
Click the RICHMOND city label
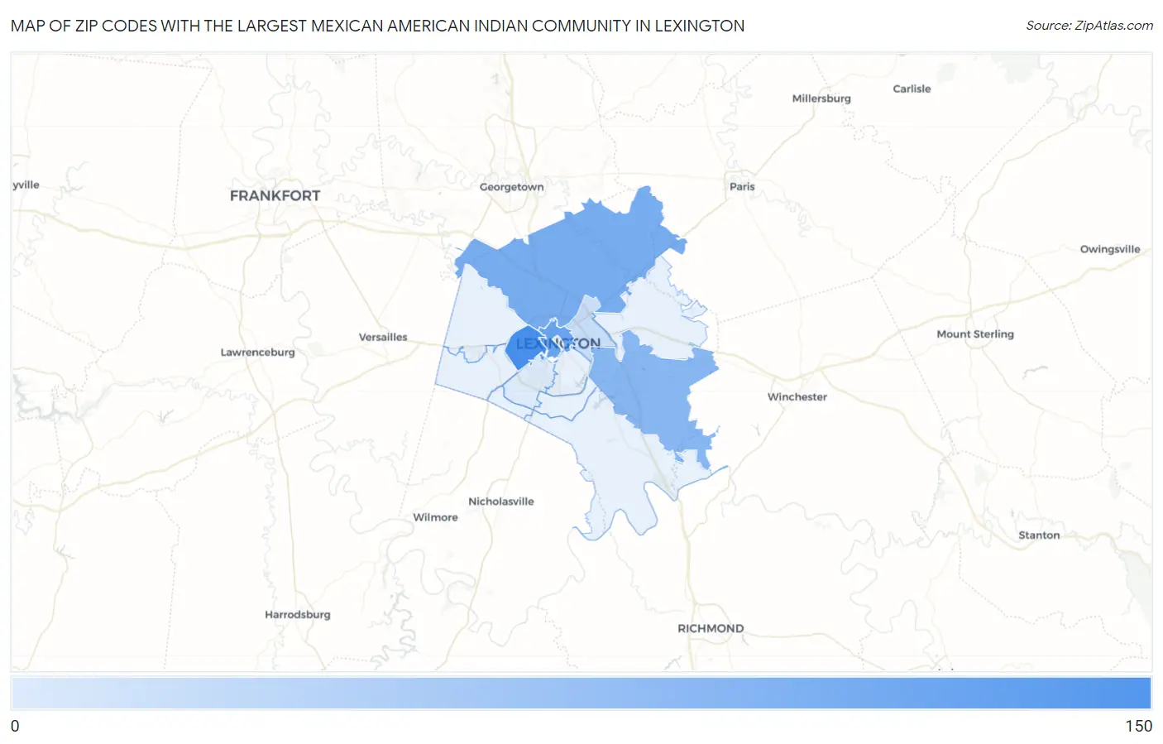tap(711, 628)
